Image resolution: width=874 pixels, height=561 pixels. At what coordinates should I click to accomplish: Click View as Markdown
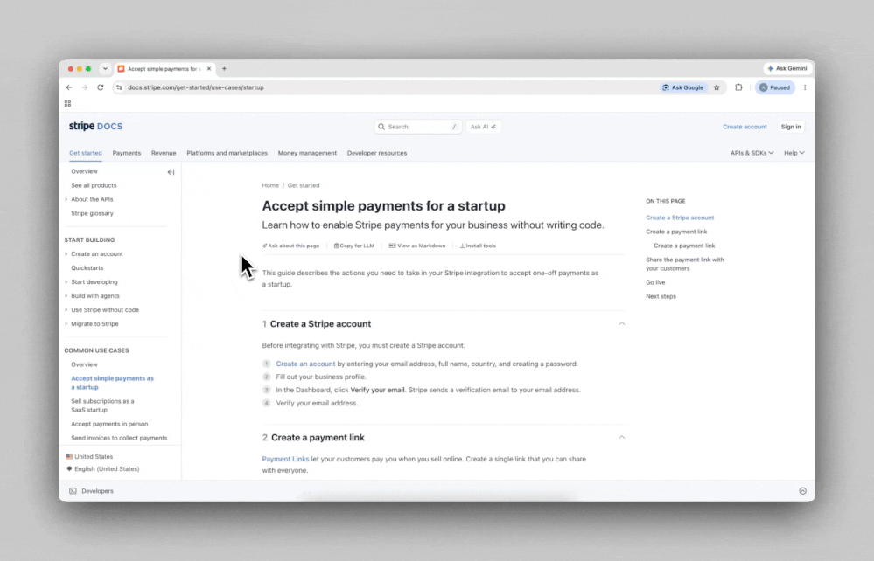coord(417,246)
